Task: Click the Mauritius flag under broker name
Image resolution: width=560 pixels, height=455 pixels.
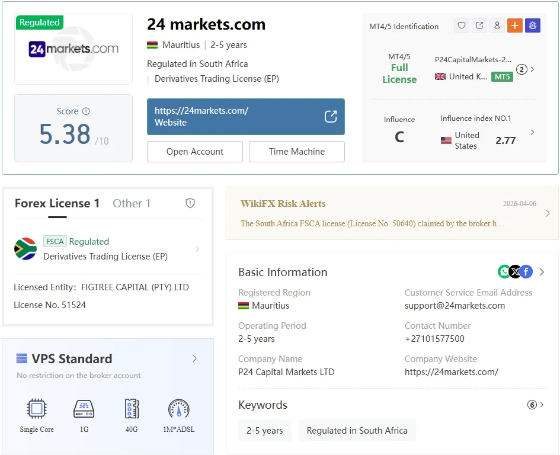Action: tap(152, 45)
